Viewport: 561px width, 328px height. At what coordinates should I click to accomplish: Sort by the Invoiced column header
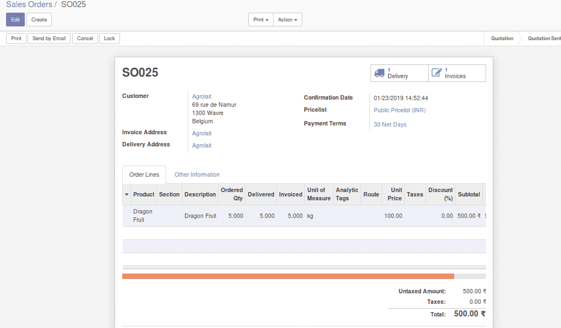point(291,194)
